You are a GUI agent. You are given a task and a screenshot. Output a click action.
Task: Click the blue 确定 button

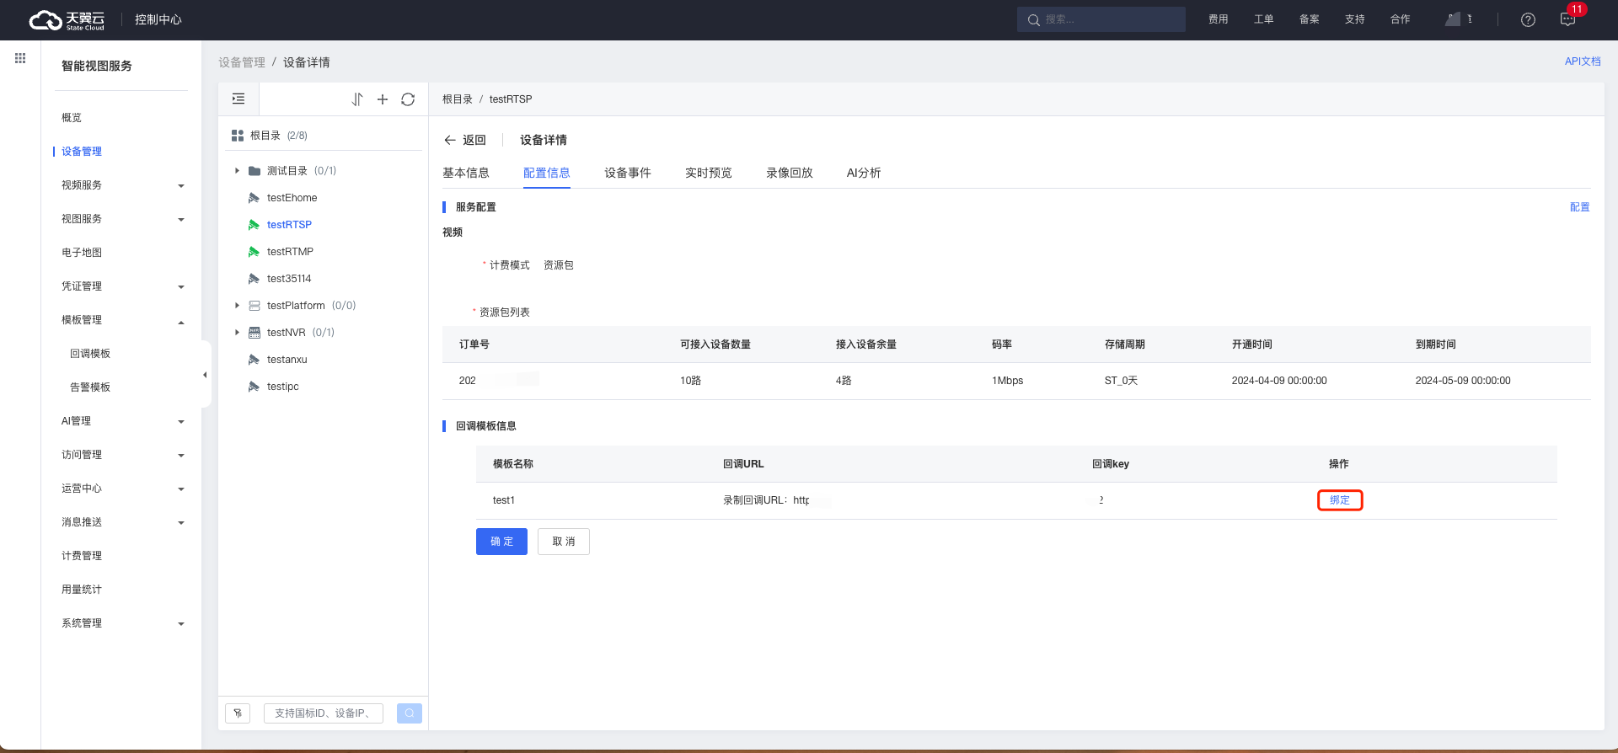[501, 542]
